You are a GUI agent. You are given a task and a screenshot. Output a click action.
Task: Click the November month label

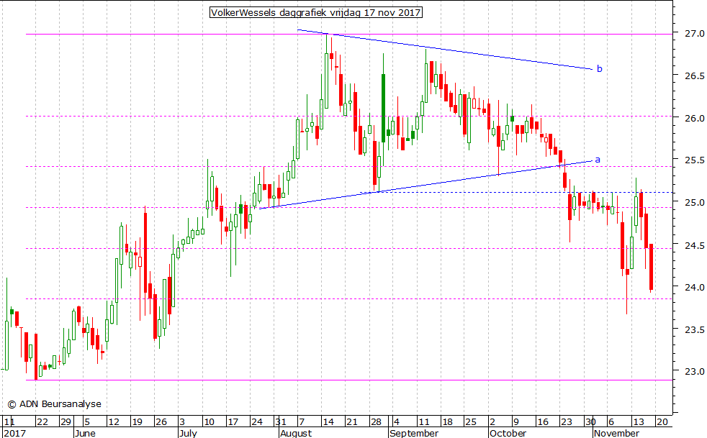click(x=616, y=433)
